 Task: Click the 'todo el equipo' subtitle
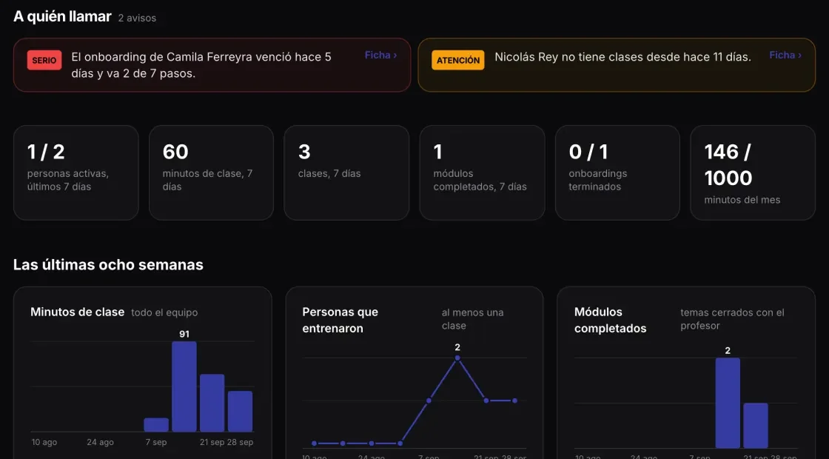tap(164, 312)
